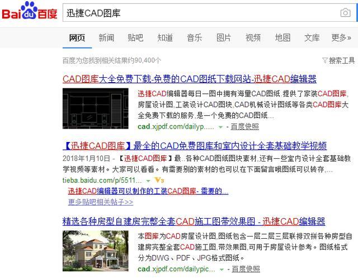Screen dimensions: 358x279
Task: Click the villa house thumbnail image
Action: pos(96,251)
